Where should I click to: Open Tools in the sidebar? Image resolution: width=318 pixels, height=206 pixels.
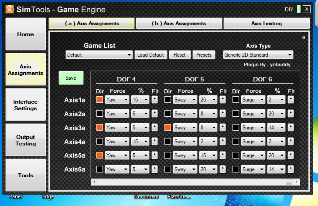(26, 175)
